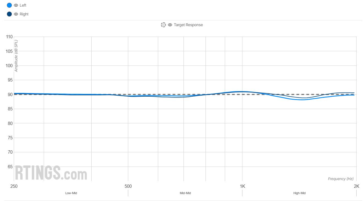Click the 110 amplitude axis label

coord(9,37)
